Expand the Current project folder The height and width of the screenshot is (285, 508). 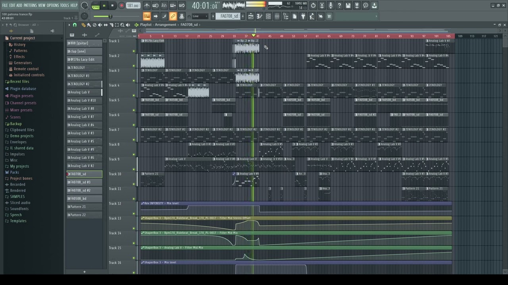point(22,38)
